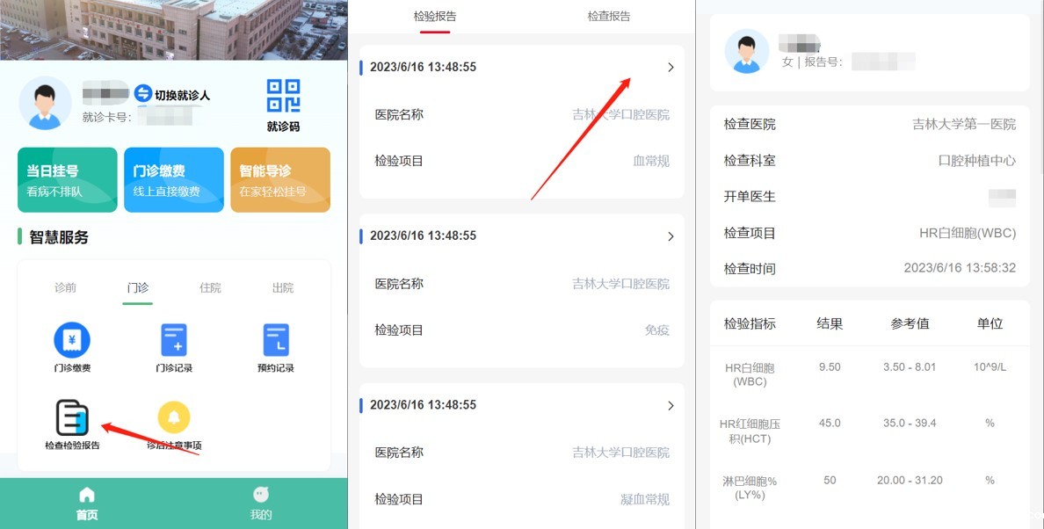Switch to 住院 service tab

click(x=210, y=287)
